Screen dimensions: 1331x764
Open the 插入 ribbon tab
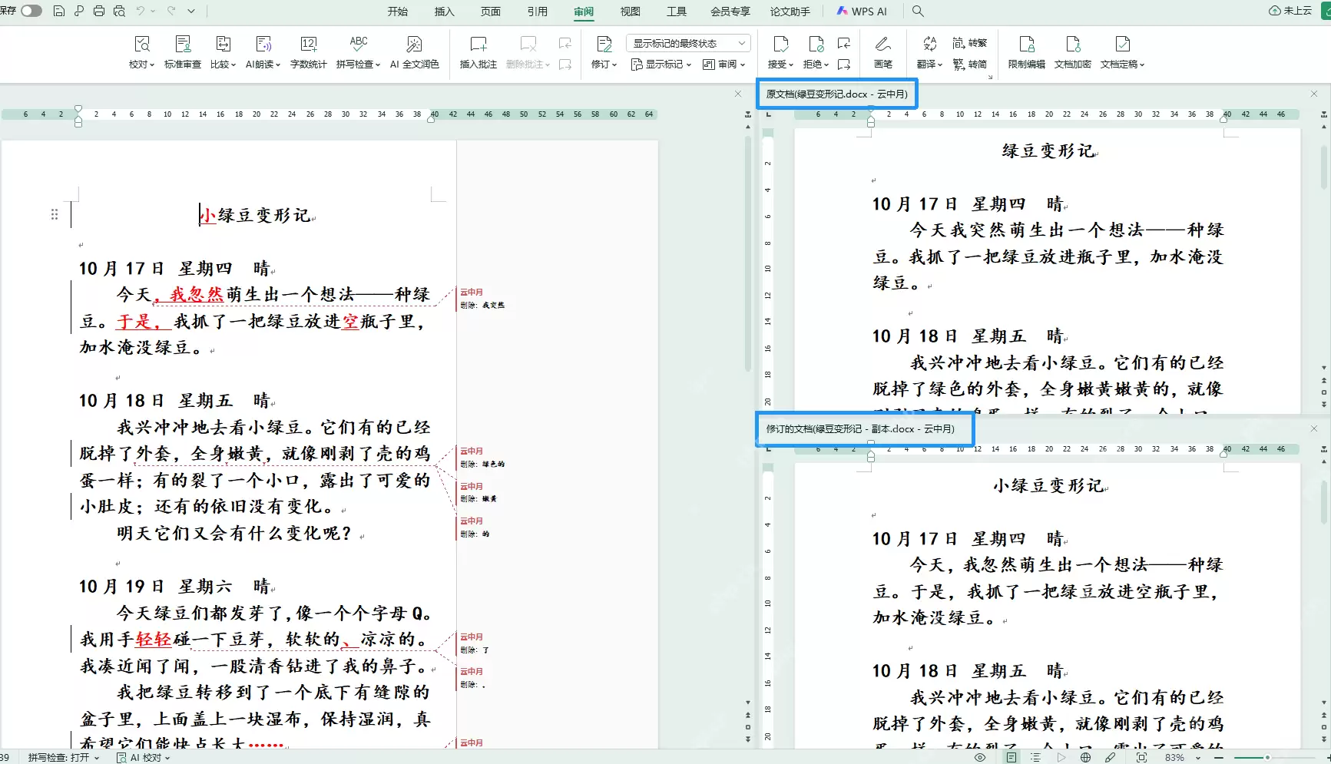[x=444, y=12]
